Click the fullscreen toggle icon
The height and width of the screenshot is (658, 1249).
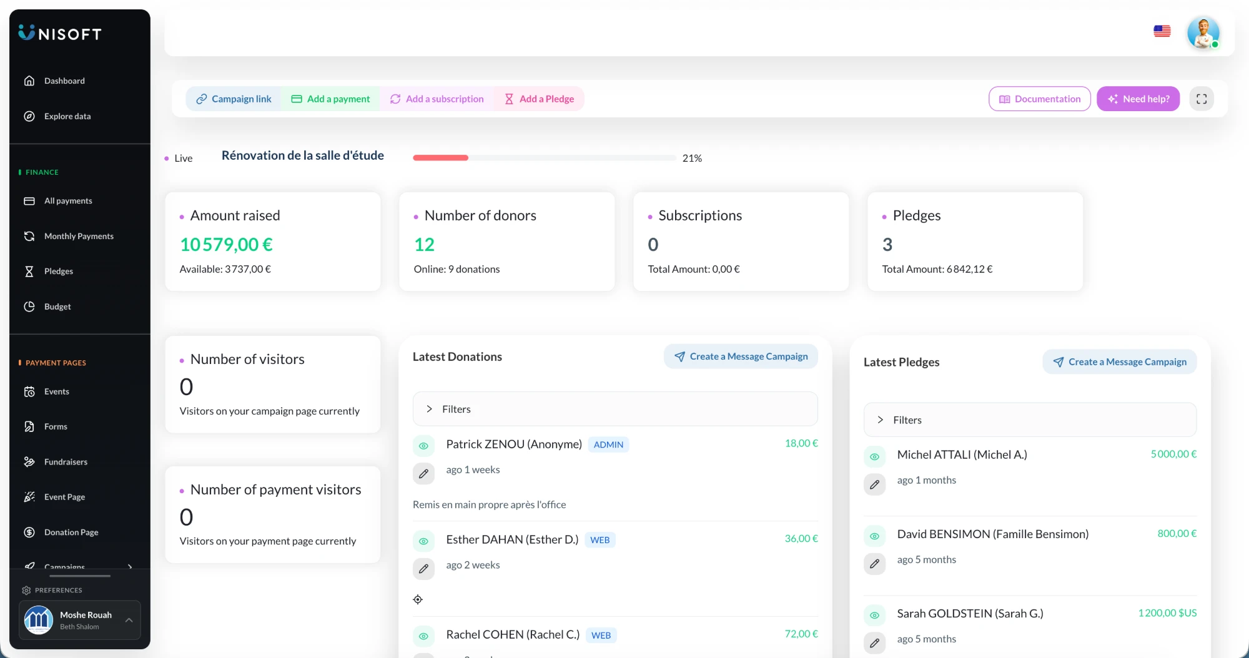[x=1202, y=99]
